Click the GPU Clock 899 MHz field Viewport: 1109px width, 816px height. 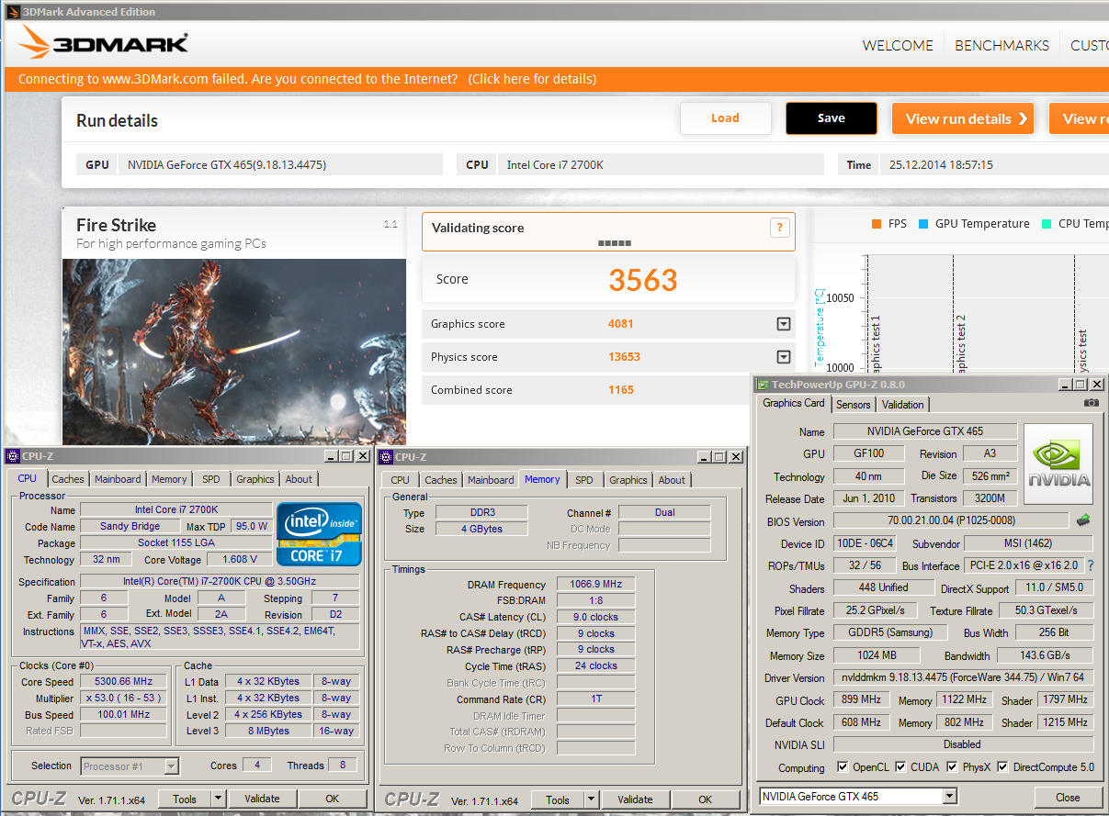(862, 700)
